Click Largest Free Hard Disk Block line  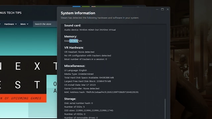[87, 81]
